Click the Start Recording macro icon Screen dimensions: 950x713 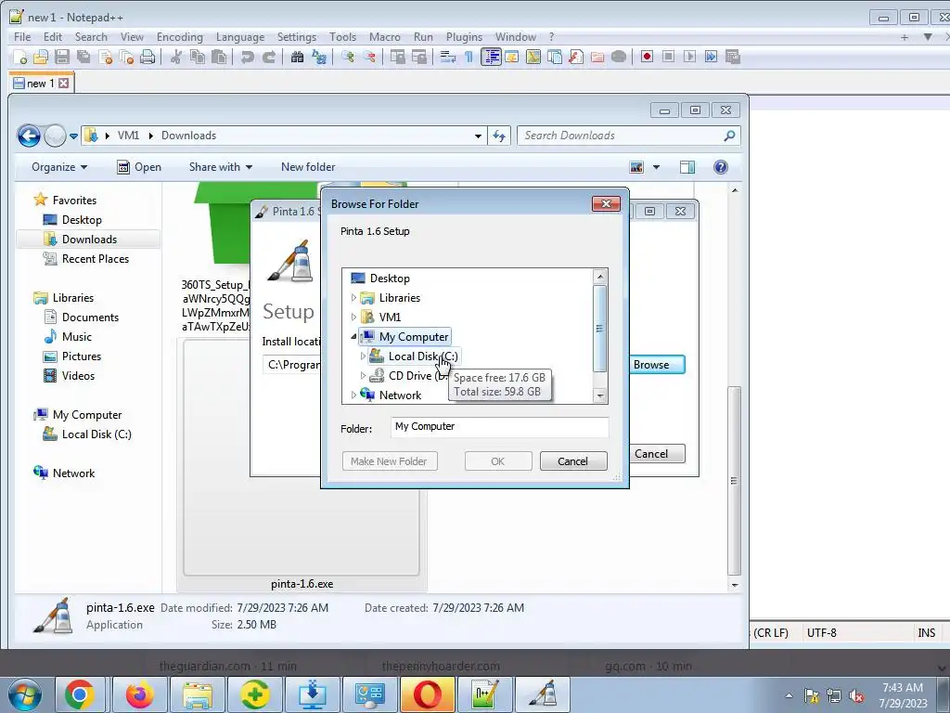(x=647, y=57)
